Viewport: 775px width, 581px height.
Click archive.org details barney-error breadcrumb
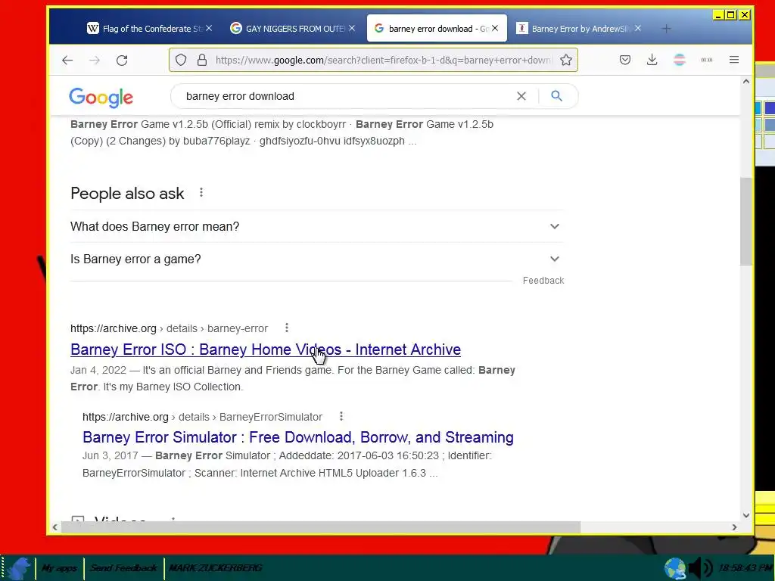coord(169,328)
